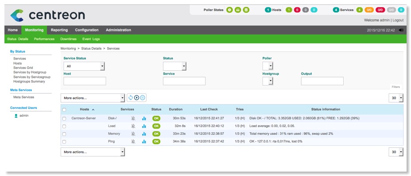Click the light blue hosts pending counter
This screenshot has height=176, width=411.
(314, 10)
